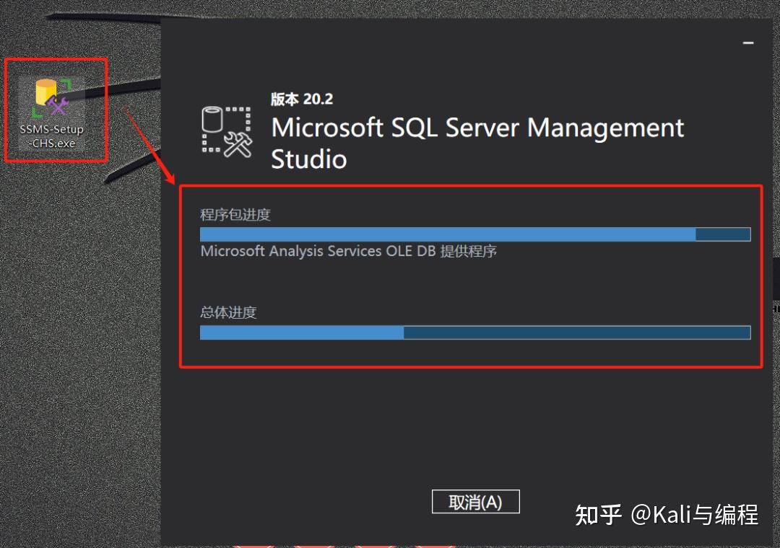Select the green refresh arrows on the setup icon

[x=64, y=84]
